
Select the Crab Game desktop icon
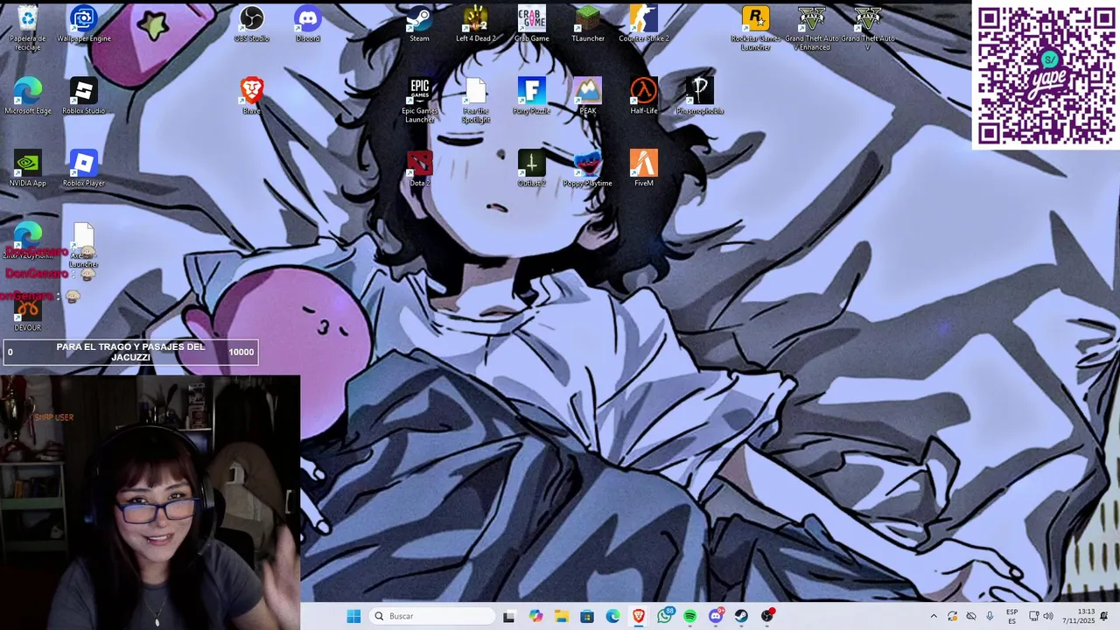point(531,24)
